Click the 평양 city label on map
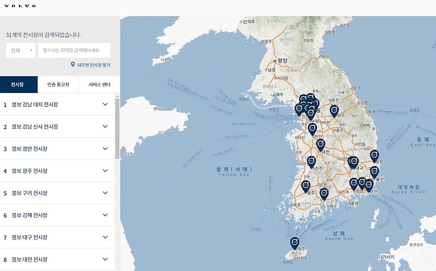This screenshot has width=436, height=271. pos(282,60)
